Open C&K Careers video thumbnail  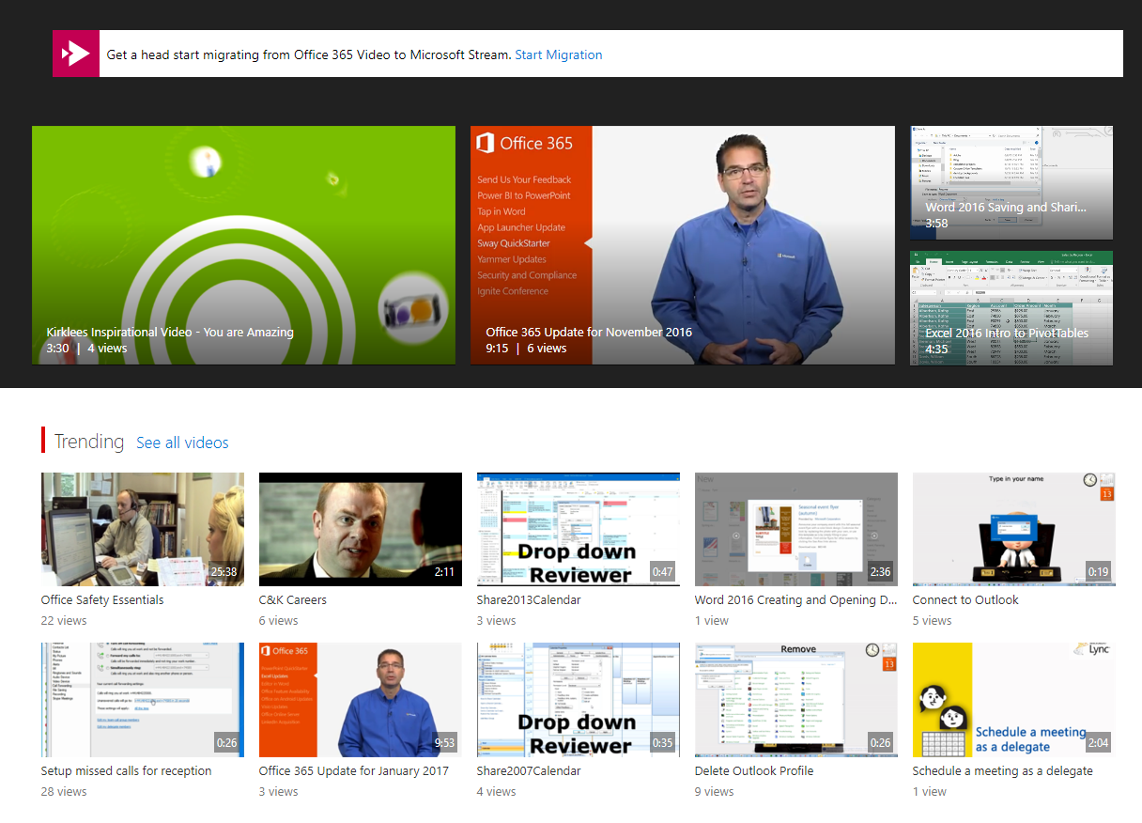tap(361, 529)
